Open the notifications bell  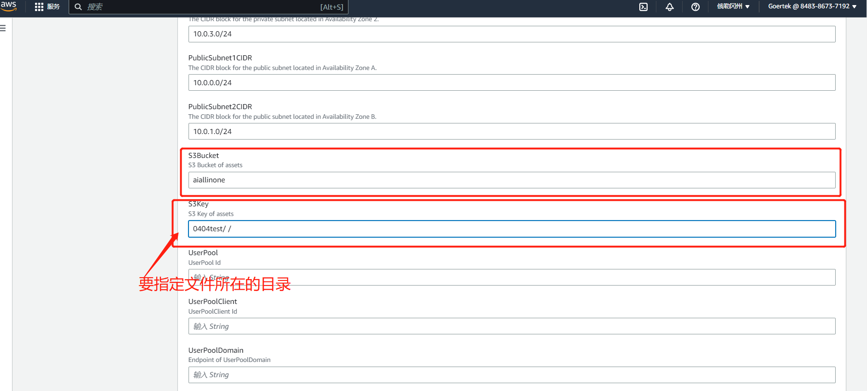[x=669, y=7]
